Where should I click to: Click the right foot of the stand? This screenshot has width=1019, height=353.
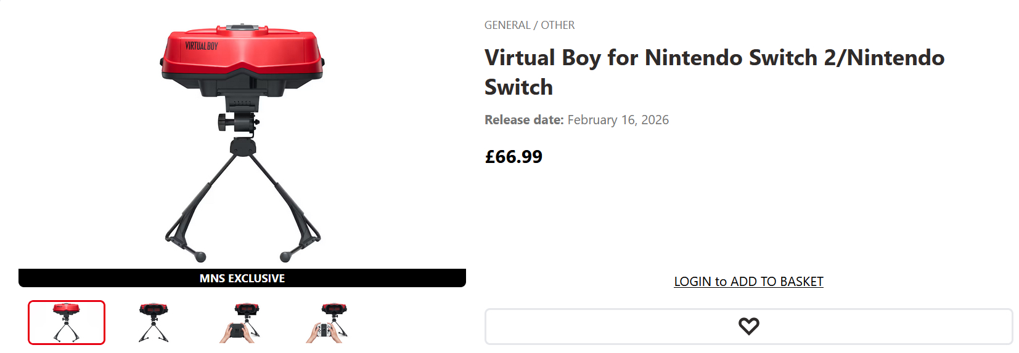pos(285,257)
